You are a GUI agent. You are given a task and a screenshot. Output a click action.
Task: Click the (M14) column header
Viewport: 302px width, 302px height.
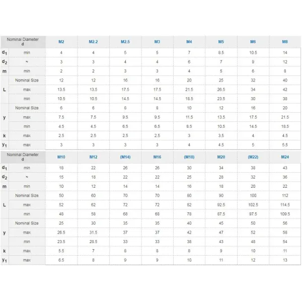125,157
